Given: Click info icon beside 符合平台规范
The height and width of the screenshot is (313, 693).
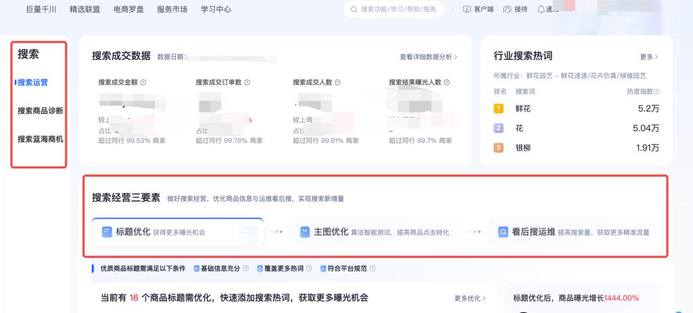Looking at the screenshot, I should (x=373, y=268).
